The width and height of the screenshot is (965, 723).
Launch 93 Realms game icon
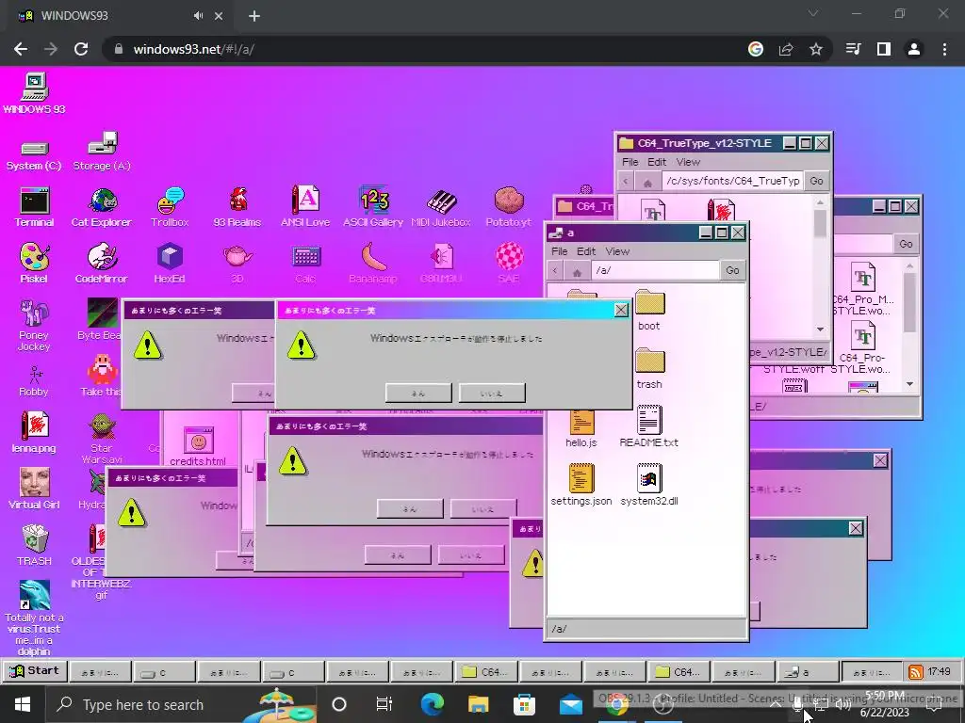tap(237, 207)
